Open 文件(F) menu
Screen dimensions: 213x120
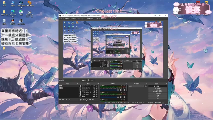pos(62,19)
